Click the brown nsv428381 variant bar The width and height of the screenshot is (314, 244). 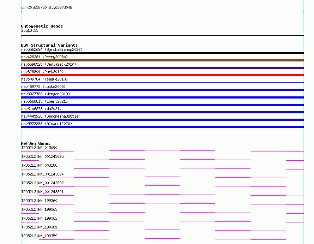162,60
